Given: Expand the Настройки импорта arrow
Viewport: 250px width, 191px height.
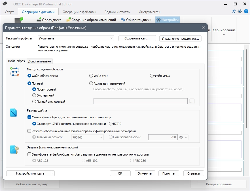Looking at the screenshot, I should coord(53,173).
